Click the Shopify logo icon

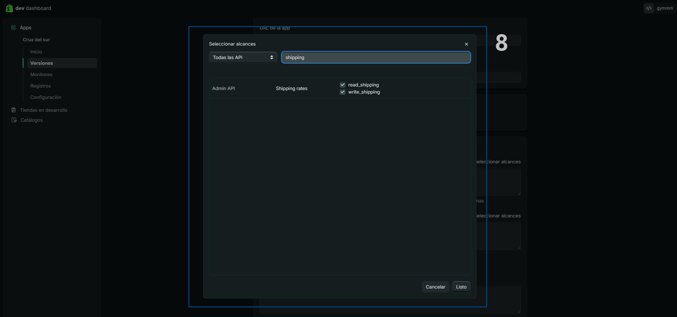click(x=9, y=8)
